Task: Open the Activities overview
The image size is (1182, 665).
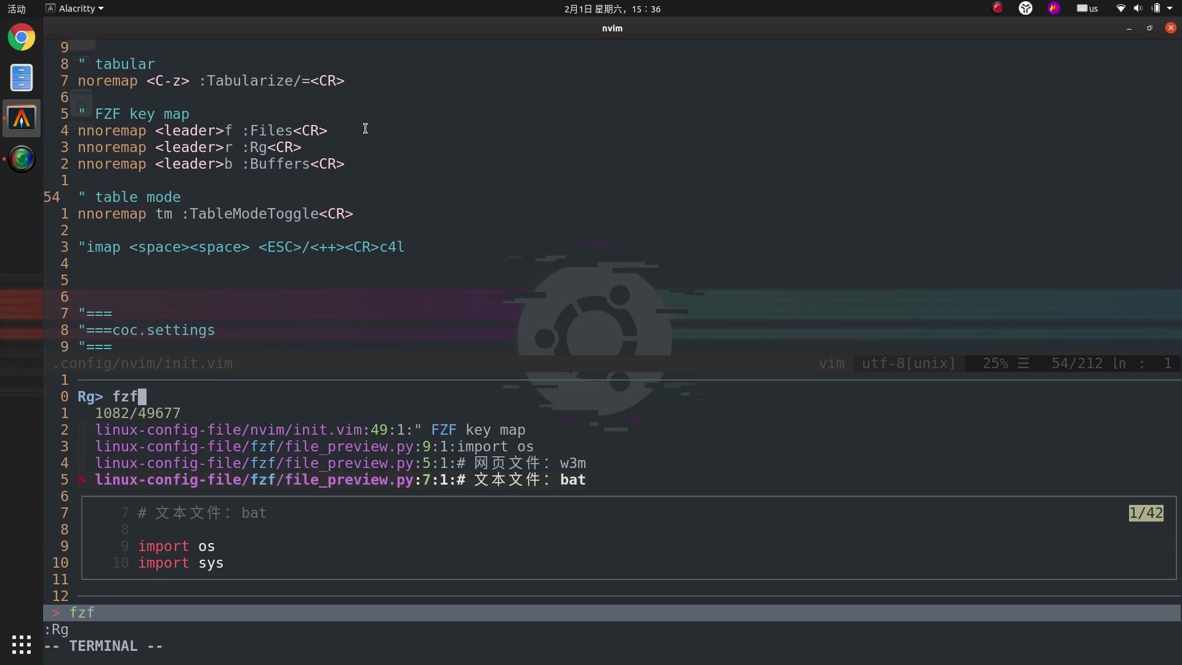Action: (17, 9)
